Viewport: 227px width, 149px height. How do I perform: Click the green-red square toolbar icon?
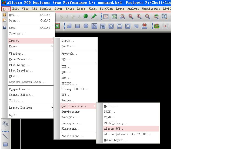coord(57,26)
